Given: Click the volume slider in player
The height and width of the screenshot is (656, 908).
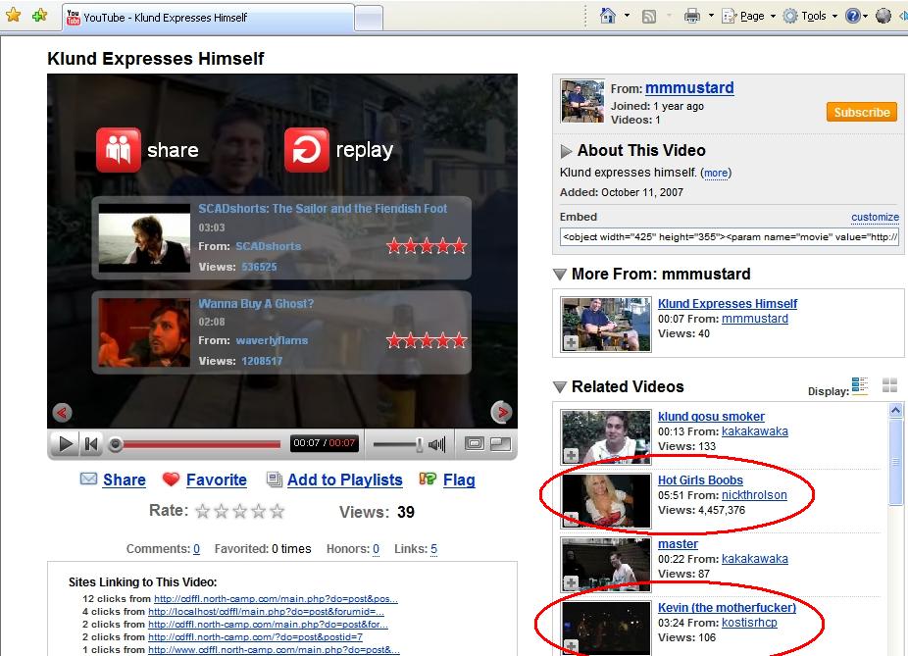Looking at the screenshot, I should [397, 444].
